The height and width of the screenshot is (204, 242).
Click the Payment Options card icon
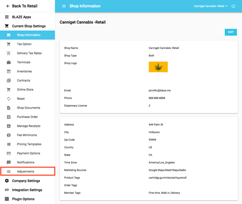tap(9, 153)
